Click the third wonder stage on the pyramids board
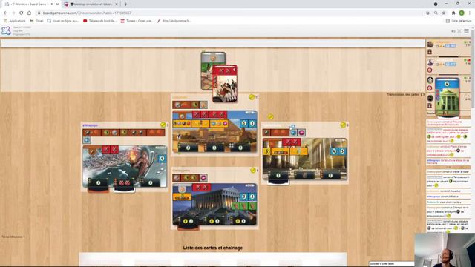The height and width of the screenshot is (267, 475). pos(240,148)
